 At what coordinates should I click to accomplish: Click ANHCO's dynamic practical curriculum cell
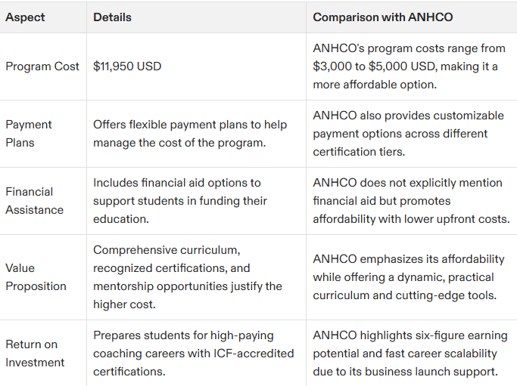point(409,277)
